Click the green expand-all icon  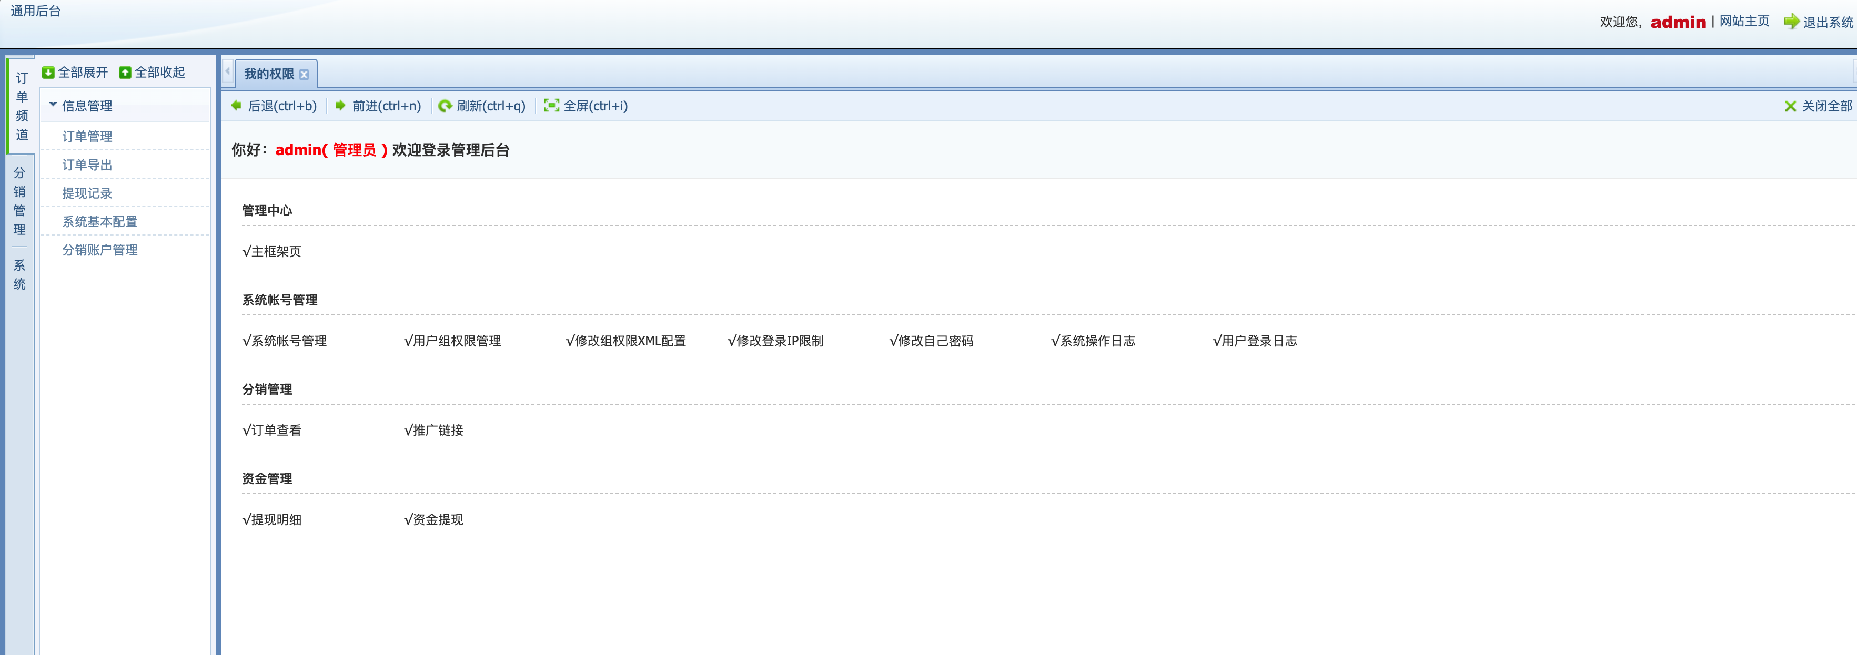click(48, 73)
